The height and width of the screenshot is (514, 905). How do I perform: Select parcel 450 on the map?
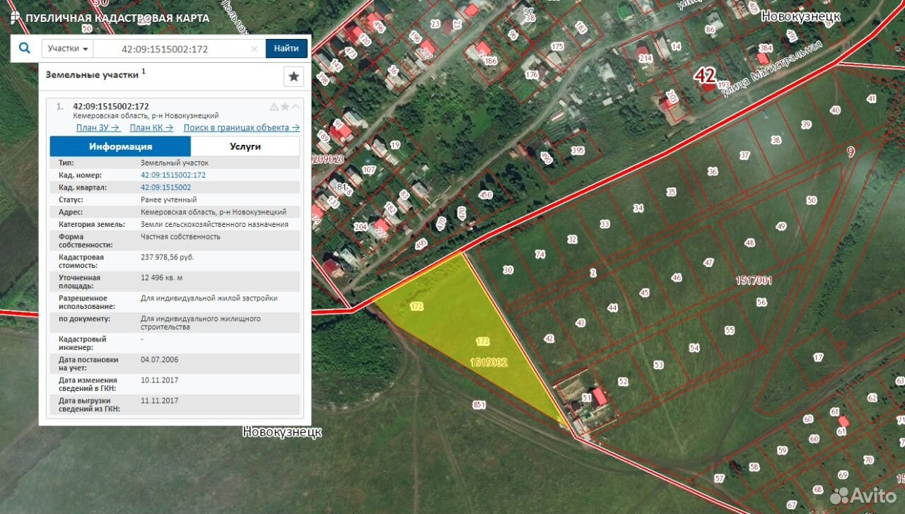[x=485, y=195]
